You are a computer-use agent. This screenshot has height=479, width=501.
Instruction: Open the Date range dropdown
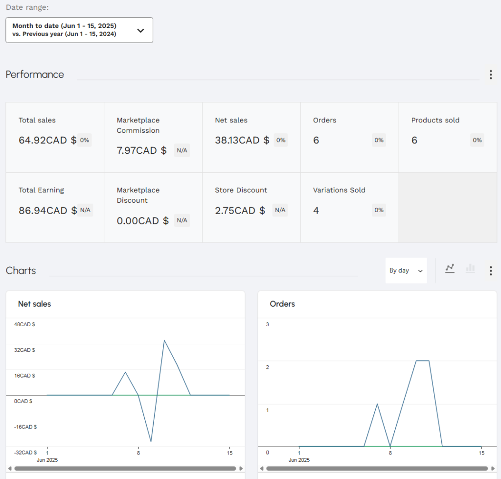tap(79, 30)
